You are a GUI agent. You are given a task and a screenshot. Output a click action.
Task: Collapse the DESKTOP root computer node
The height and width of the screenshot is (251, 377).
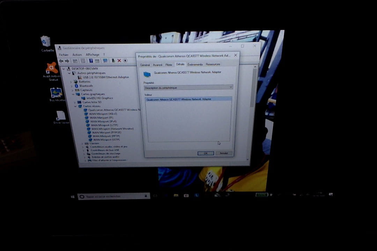pyautogui.click(x=64, y=69)
